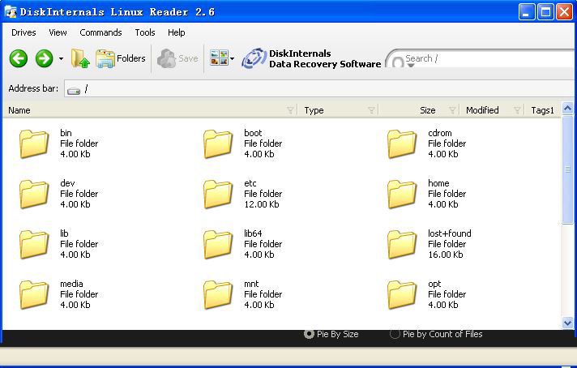The image size is (577, 368).
Task: Select the home folder icon
Action: (402, 195)
